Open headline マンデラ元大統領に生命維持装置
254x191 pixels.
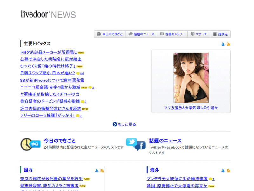tap(177, 179)
